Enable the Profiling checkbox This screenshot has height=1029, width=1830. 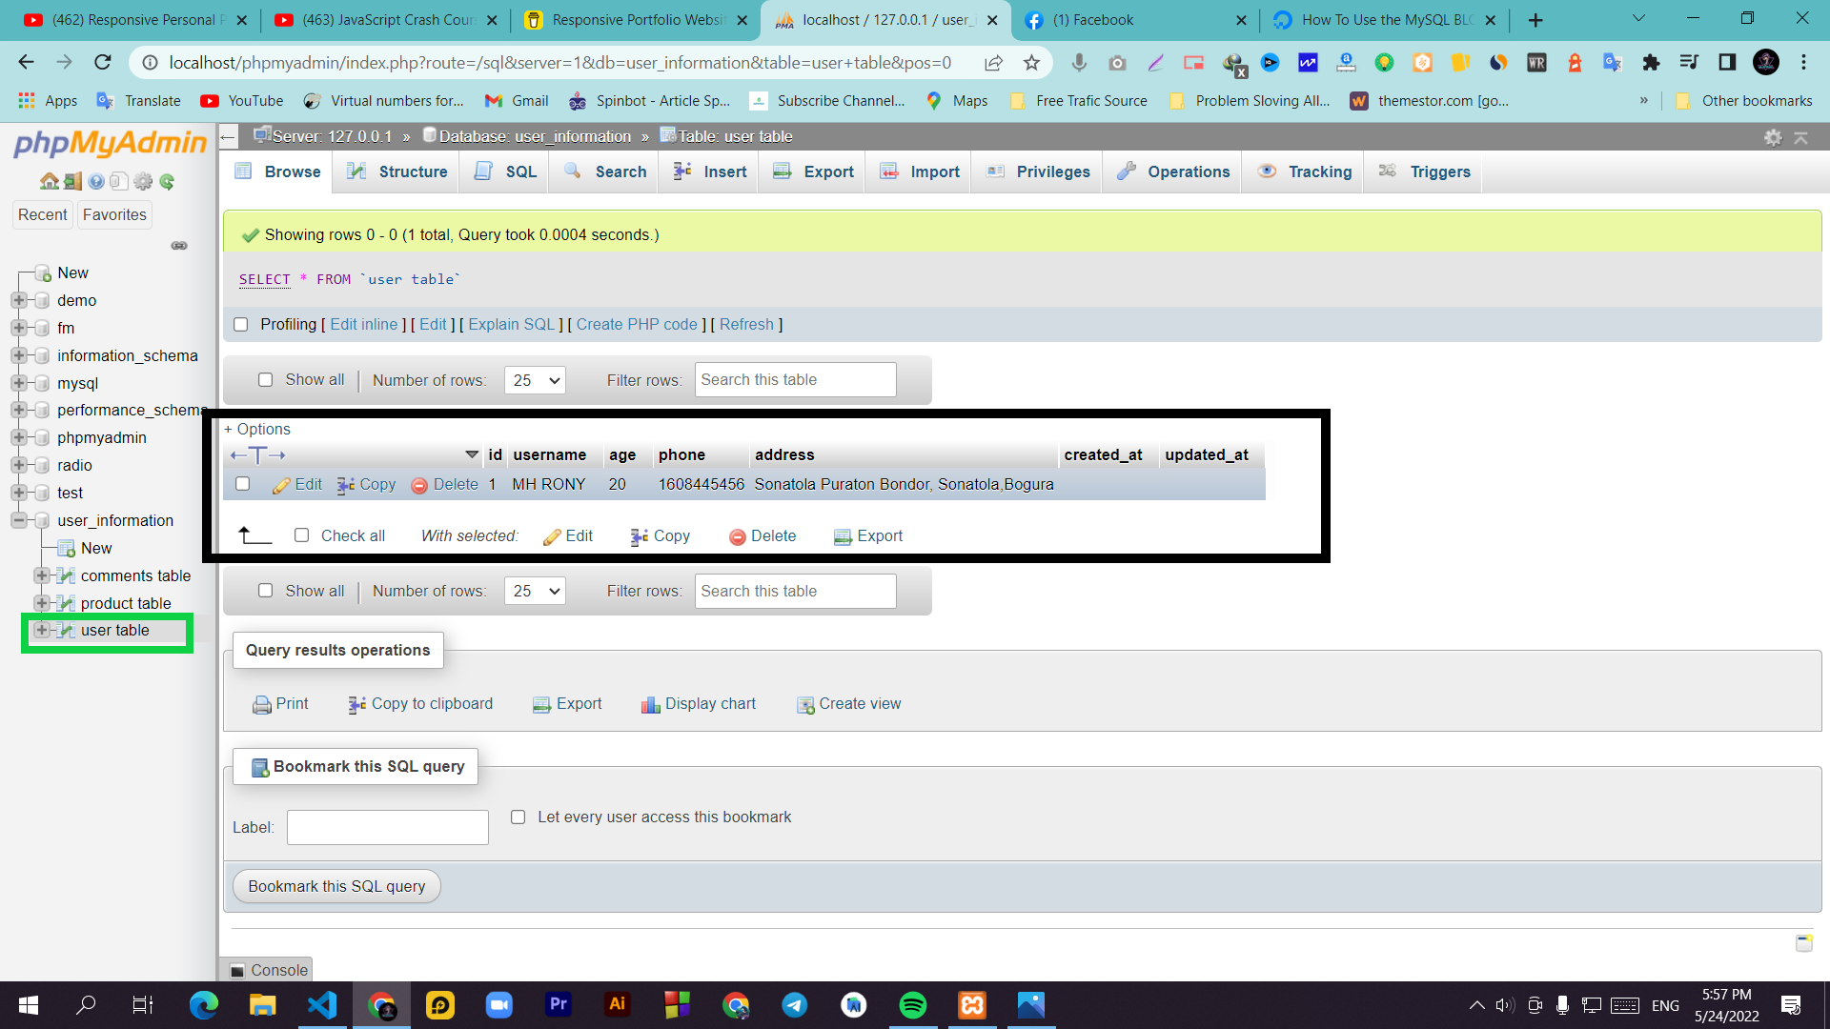tap(241, 325)
